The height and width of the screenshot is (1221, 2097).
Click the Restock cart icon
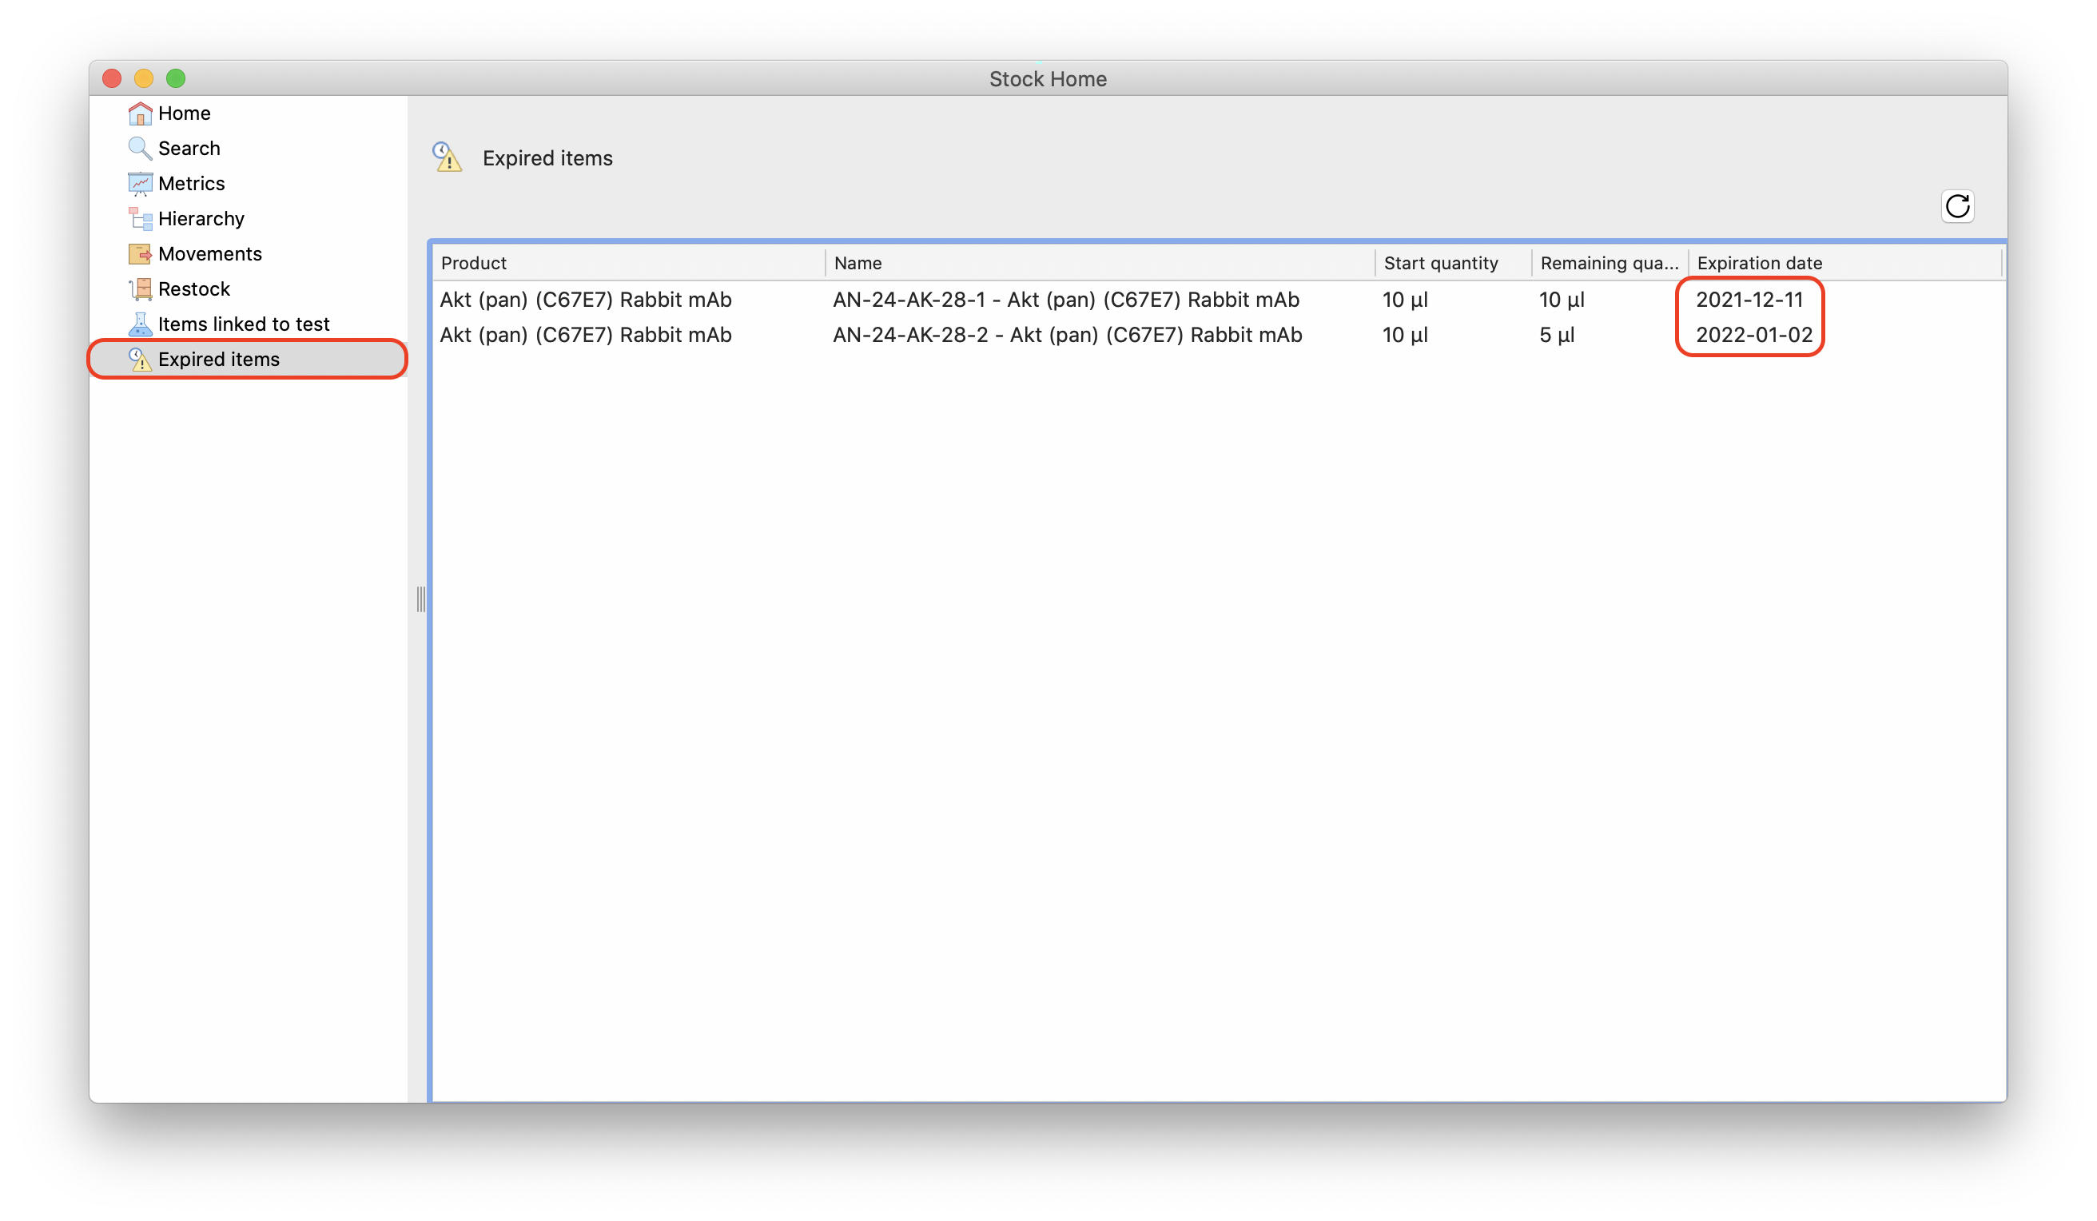[140, 288]
